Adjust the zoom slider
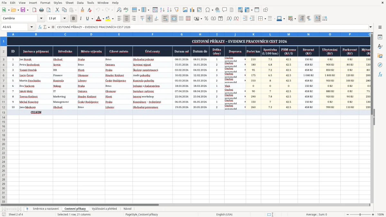386x217 pixels. 360,214
